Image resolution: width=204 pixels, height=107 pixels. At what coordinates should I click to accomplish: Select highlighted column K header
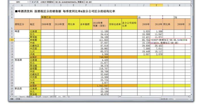coord(156,5)
